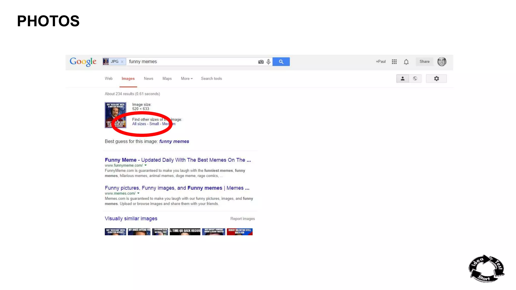Viewport: 516px width, 290px height.
Task: Open the Google apps grid
Action: point(394,62)
